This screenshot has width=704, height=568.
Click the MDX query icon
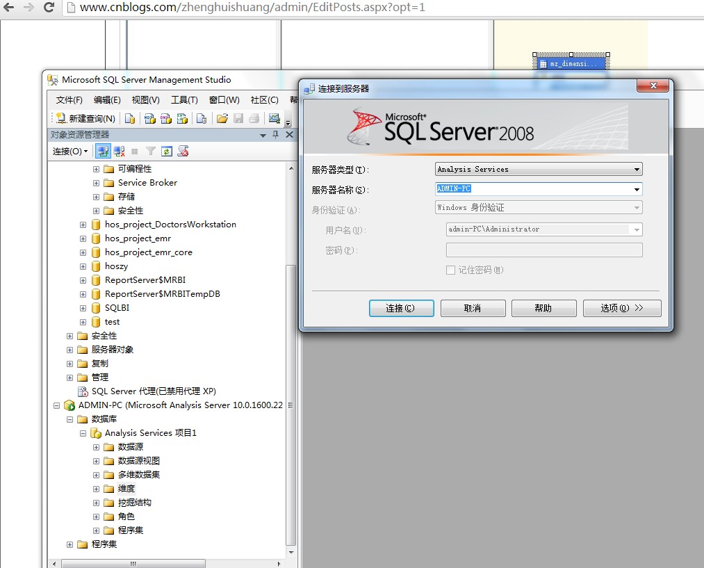coord(150,119)
